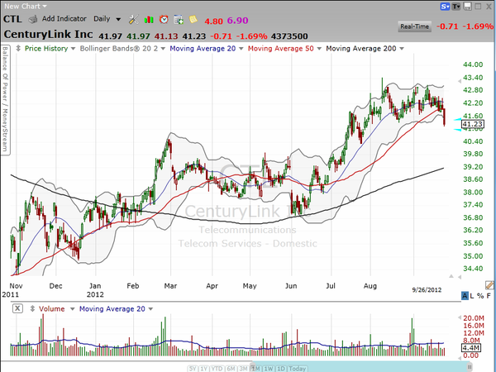
Task: Click the blue S button top right
Action: click(445, 7)
